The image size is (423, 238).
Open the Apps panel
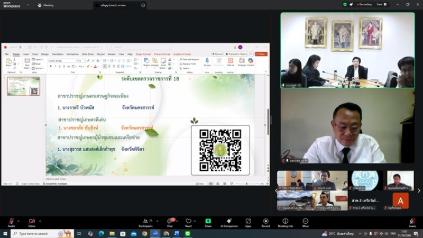coord(248,222)
